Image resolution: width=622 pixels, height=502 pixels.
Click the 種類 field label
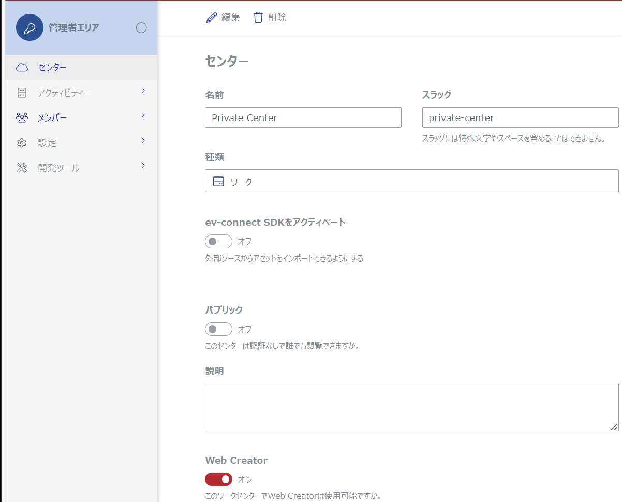[214, 157]
